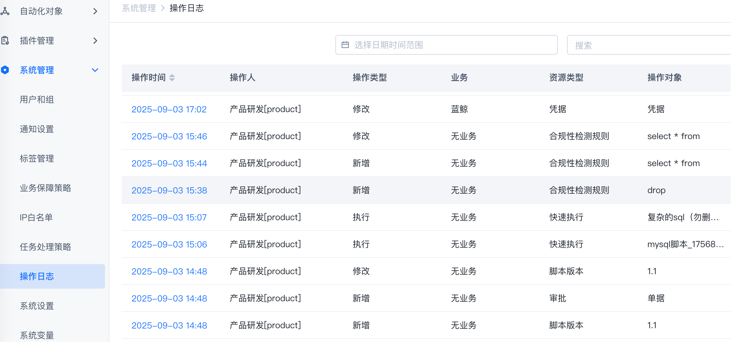The height and width of the screenshot is (342, 731).
Task: Click the calendar icon in date picker
Action: pyautogui.click(x=345, y=45)
